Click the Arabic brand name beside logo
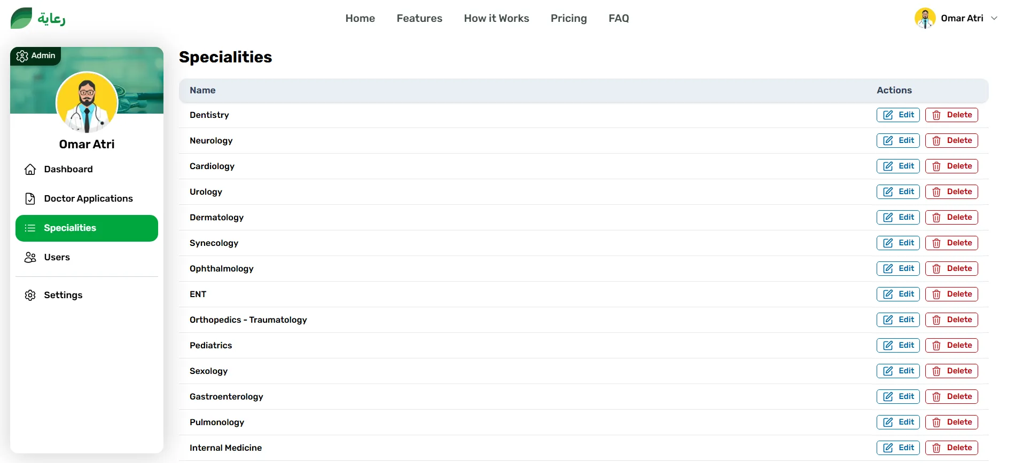Screen dimensions: 1015x463 [51, 19]
